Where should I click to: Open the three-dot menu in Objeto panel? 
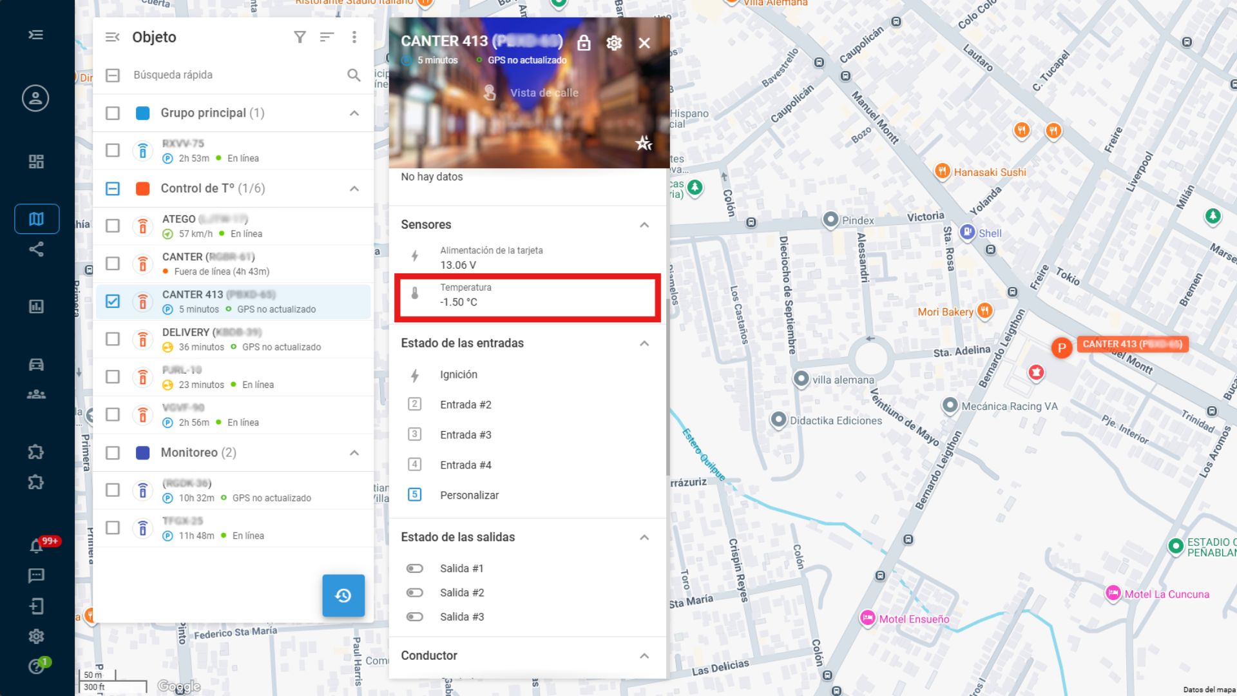point(354,37)
